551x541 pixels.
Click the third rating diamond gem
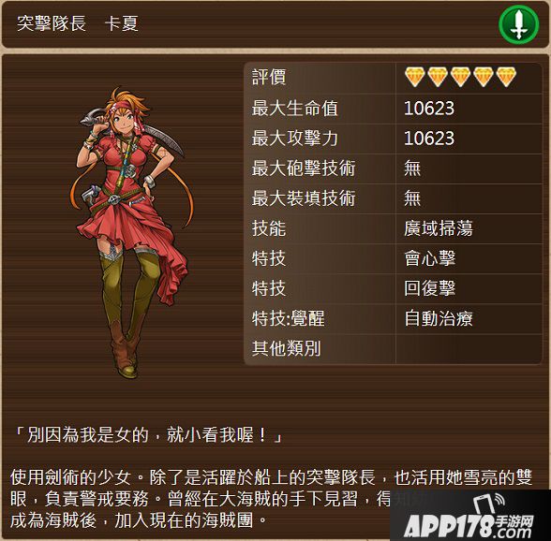click(461, 77)
